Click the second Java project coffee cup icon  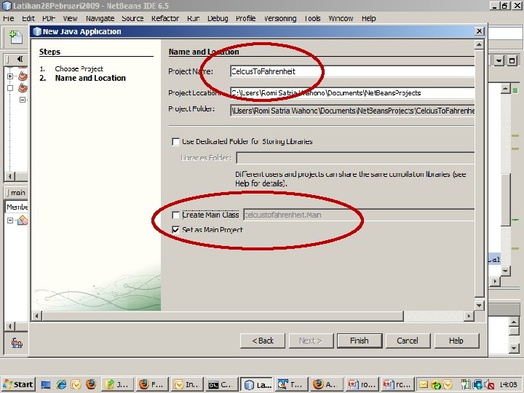pos(23,87)
